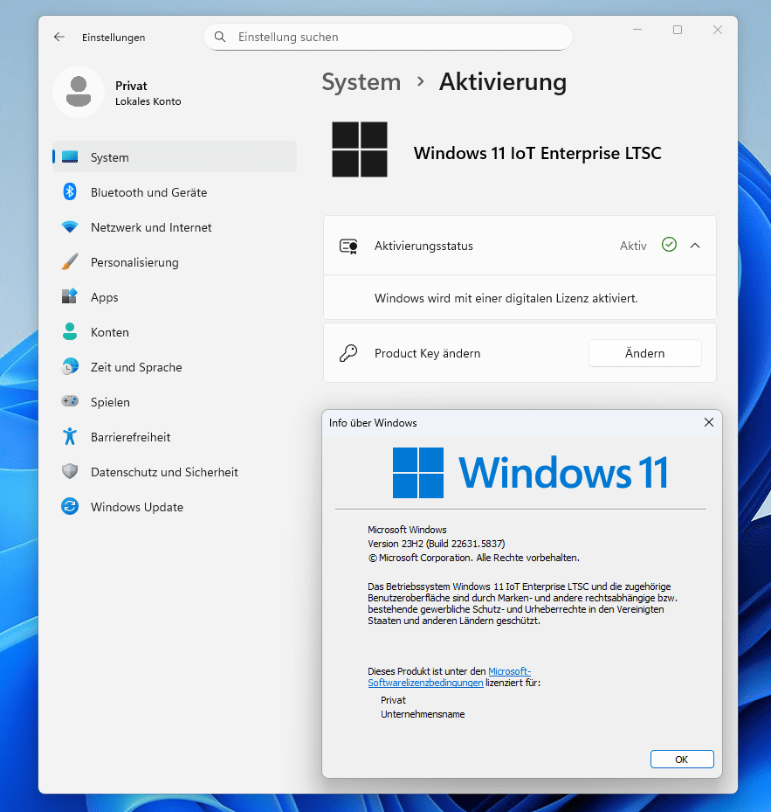771x812 pixels.
Task: Click the System breadcrumb link
Action: click(x=361, y=82)
